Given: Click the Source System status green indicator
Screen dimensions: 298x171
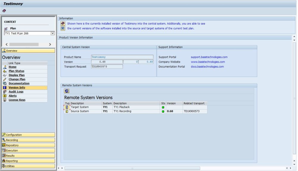Looking at the screenshot, I should [x=163, y=111].
